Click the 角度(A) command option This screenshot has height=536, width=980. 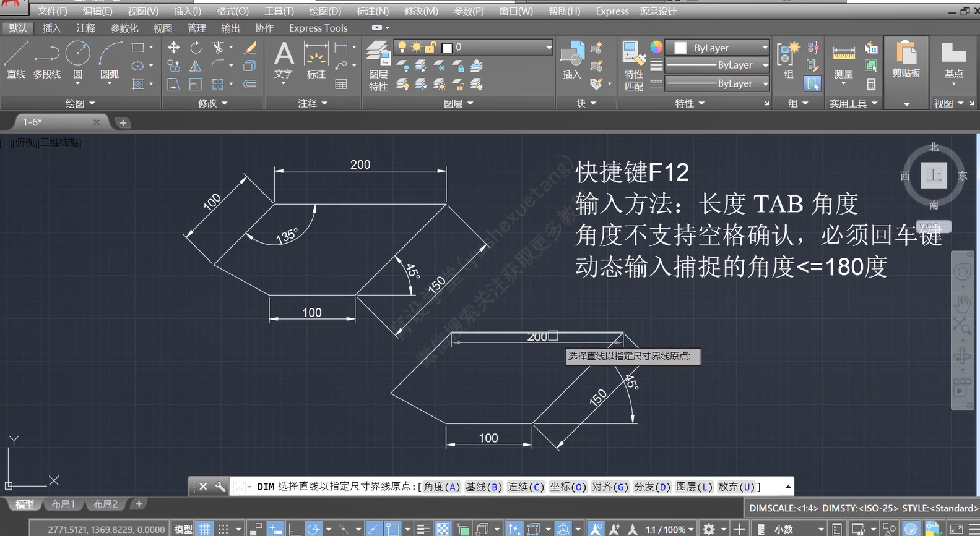[442, 487]
